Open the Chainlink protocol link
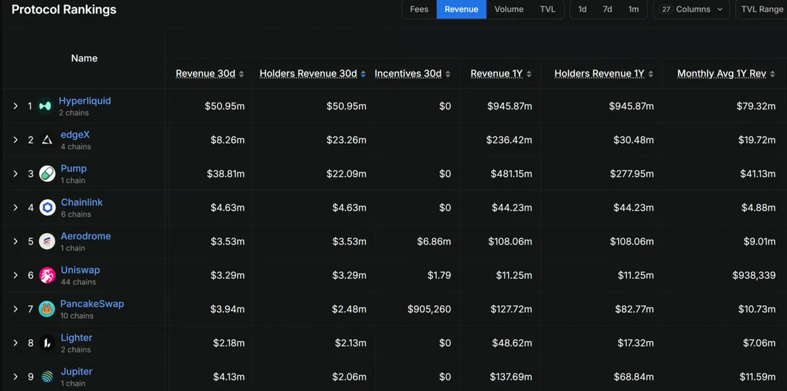This screenshot has height=391, width=787. 82,202
